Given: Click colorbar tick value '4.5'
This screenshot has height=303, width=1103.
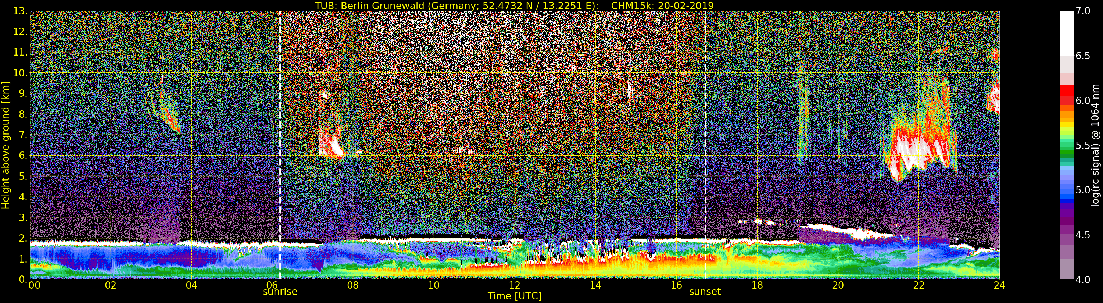Looking at the screenshot, I should [x=1083, y=235].
